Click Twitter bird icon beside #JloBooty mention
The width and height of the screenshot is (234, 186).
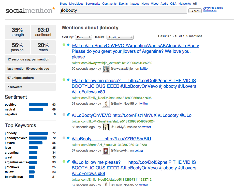tap(68, 138)
